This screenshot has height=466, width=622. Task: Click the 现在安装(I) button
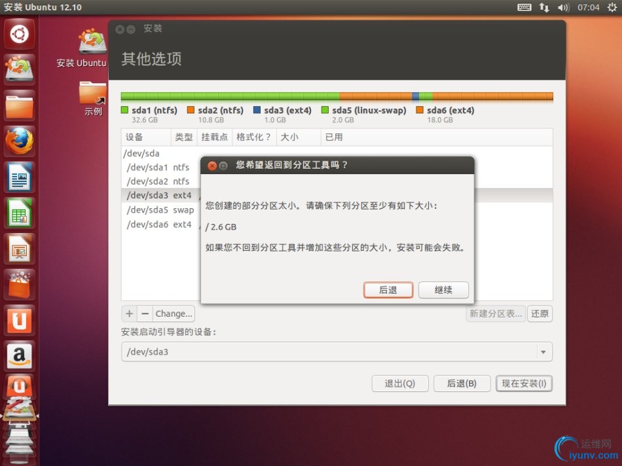[x=524, y=384]
